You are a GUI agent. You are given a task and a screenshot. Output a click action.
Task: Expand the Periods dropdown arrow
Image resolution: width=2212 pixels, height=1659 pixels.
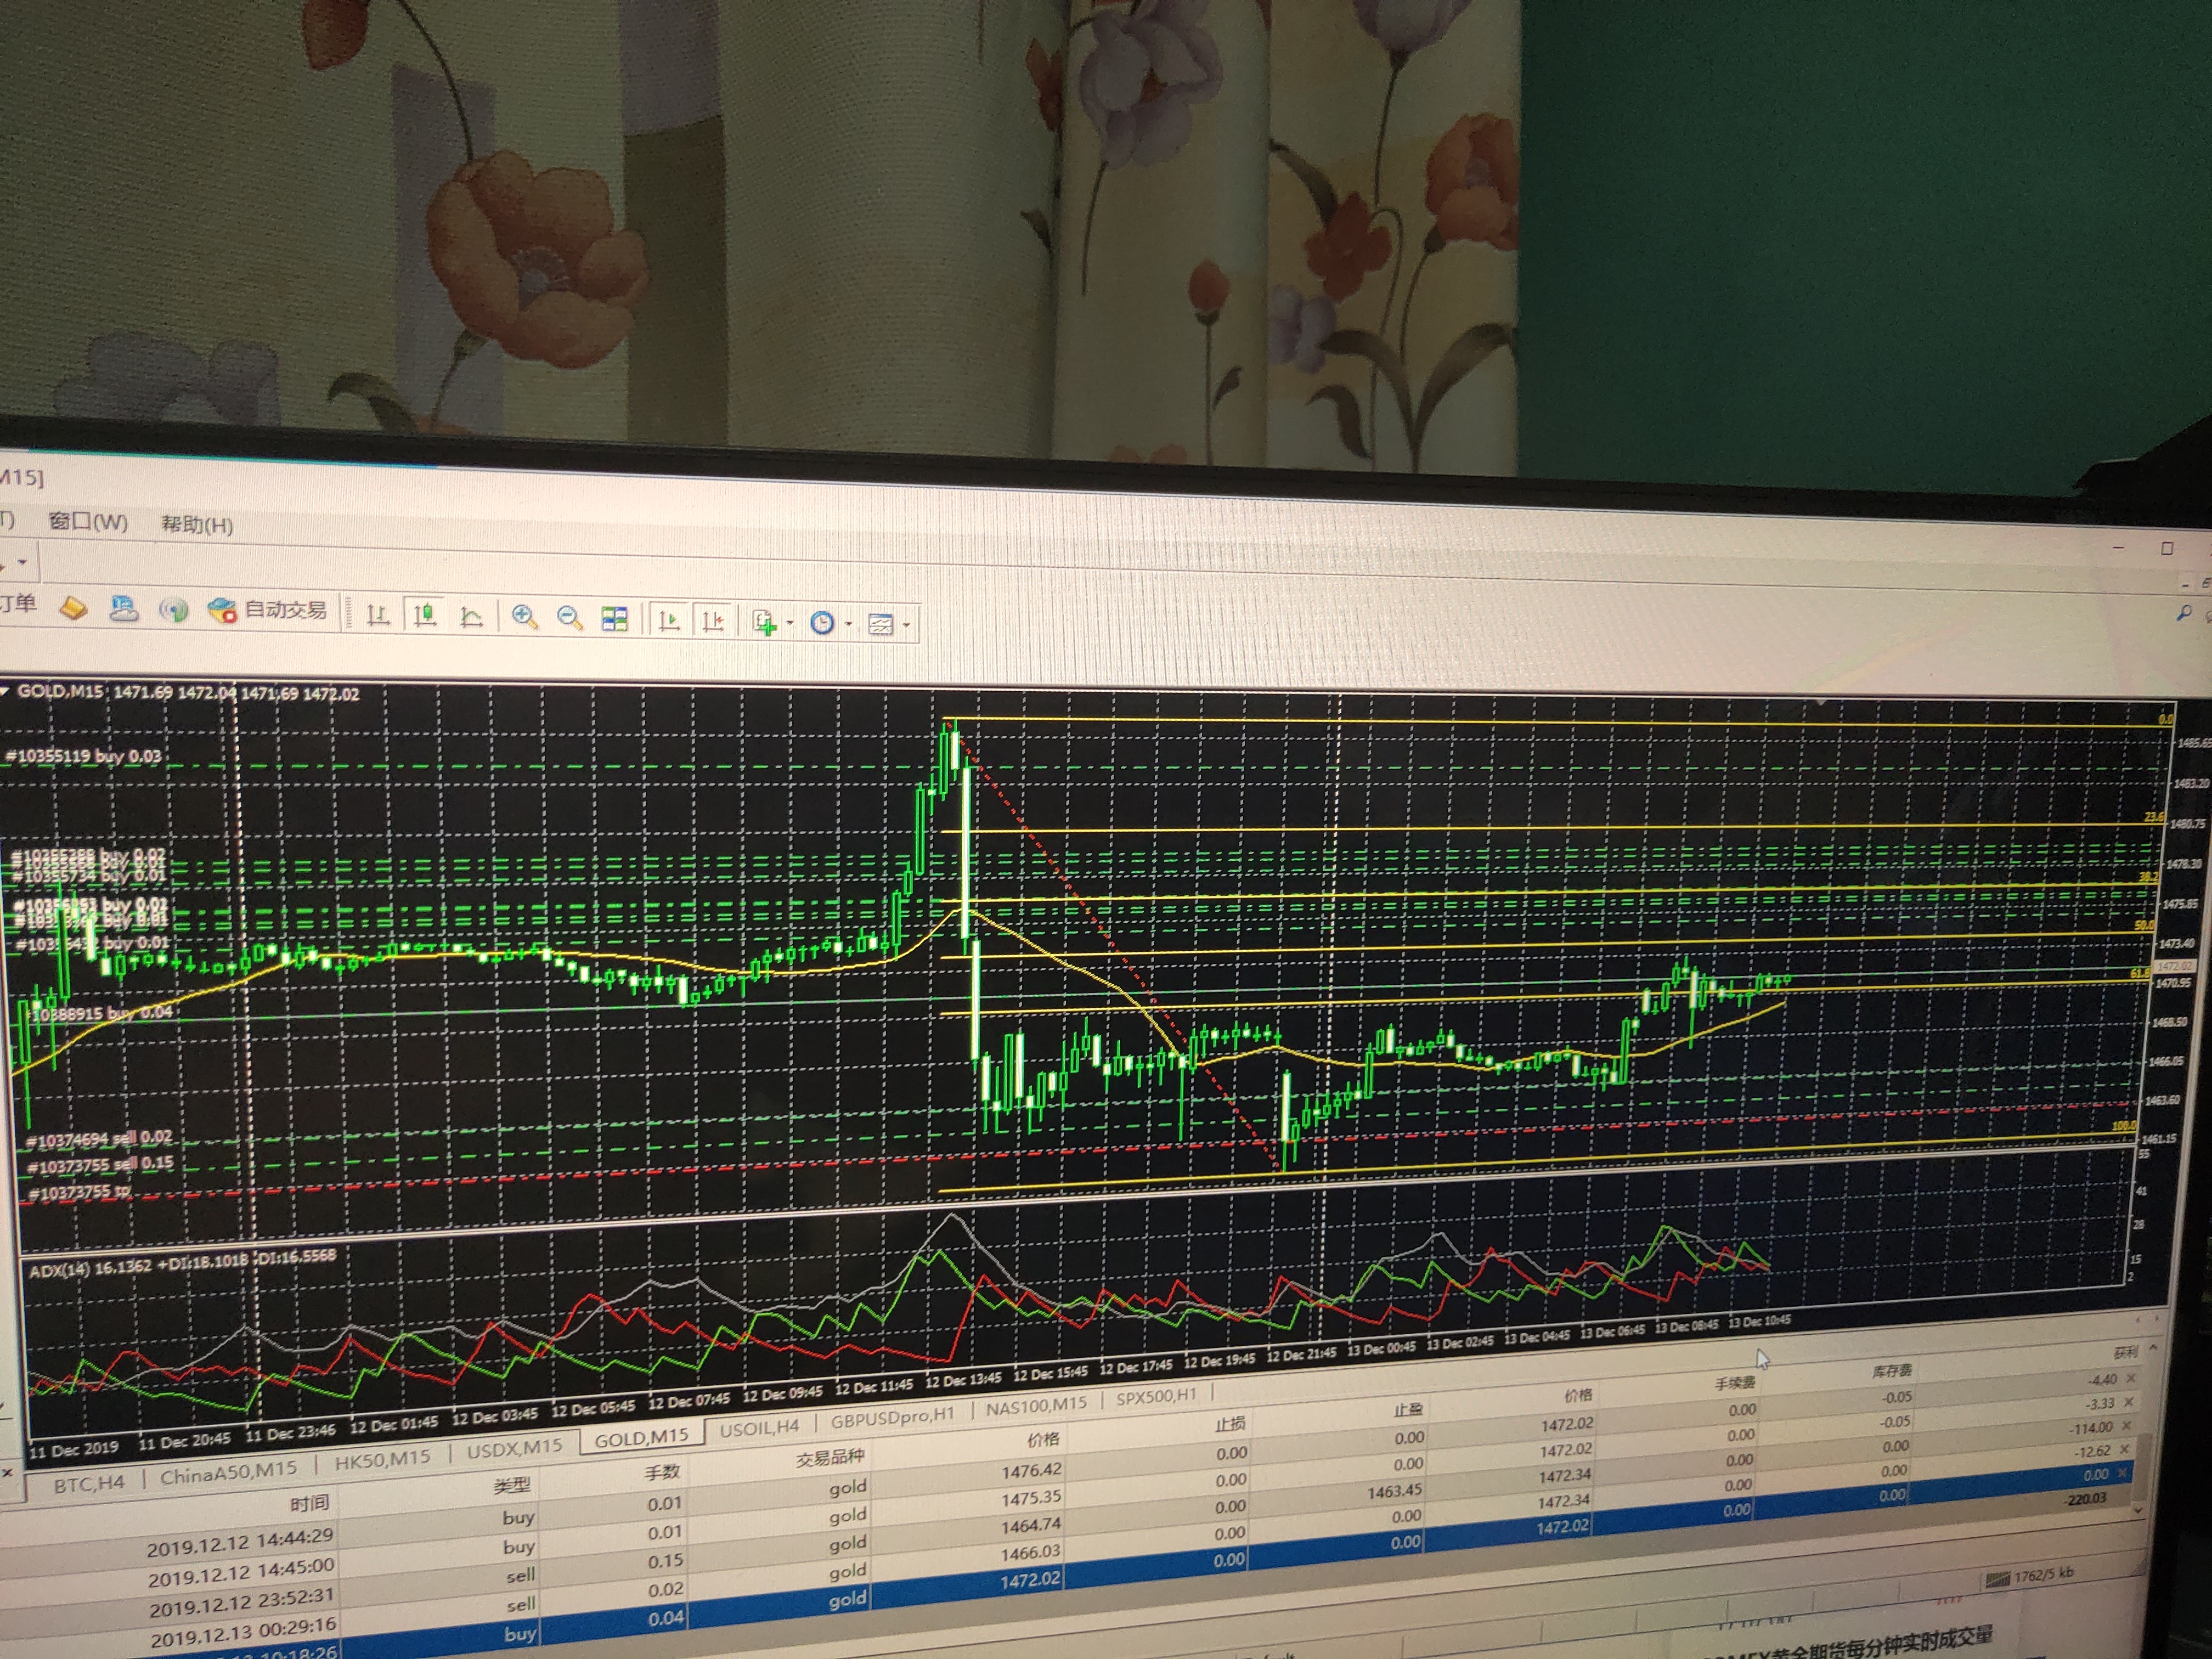tap(848, 625)
